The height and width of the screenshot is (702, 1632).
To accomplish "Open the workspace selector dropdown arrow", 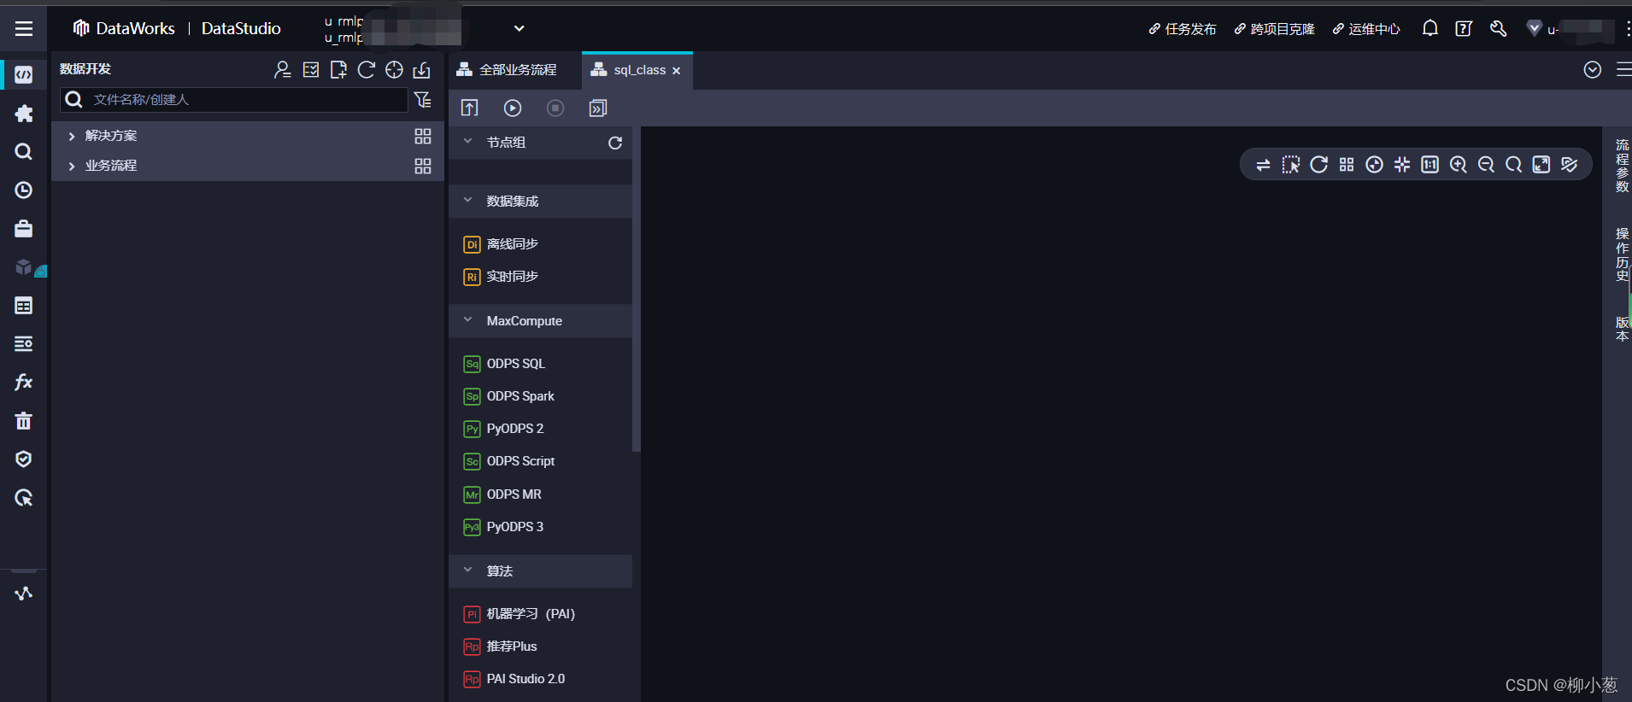I will [x=519, y=28].
